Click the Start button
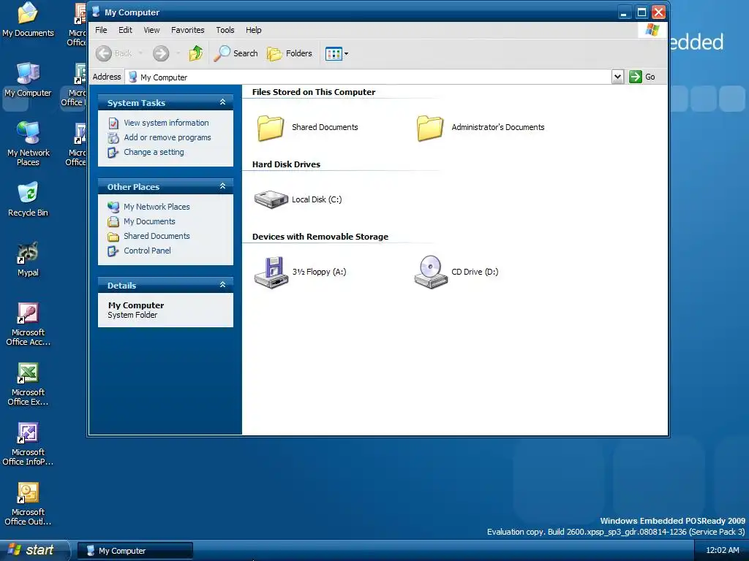749x561 pixels. coord(34,550)
